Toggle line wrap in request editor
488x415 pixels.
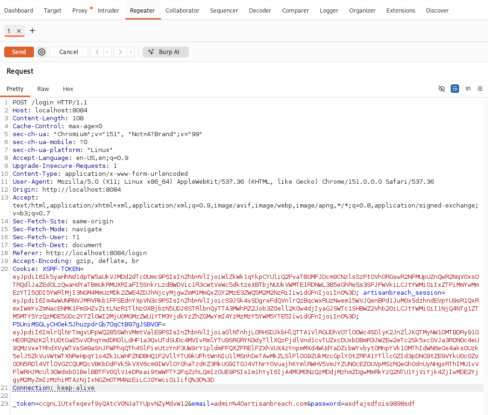pos(455,89)
